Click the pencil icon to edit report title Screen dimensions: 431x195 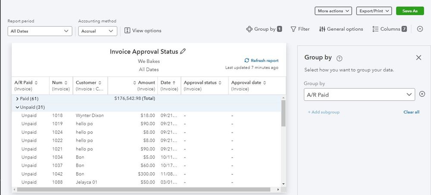183,52
